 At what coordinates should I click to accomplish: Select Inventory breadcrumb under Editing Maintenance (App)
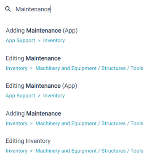pos(54,96)
